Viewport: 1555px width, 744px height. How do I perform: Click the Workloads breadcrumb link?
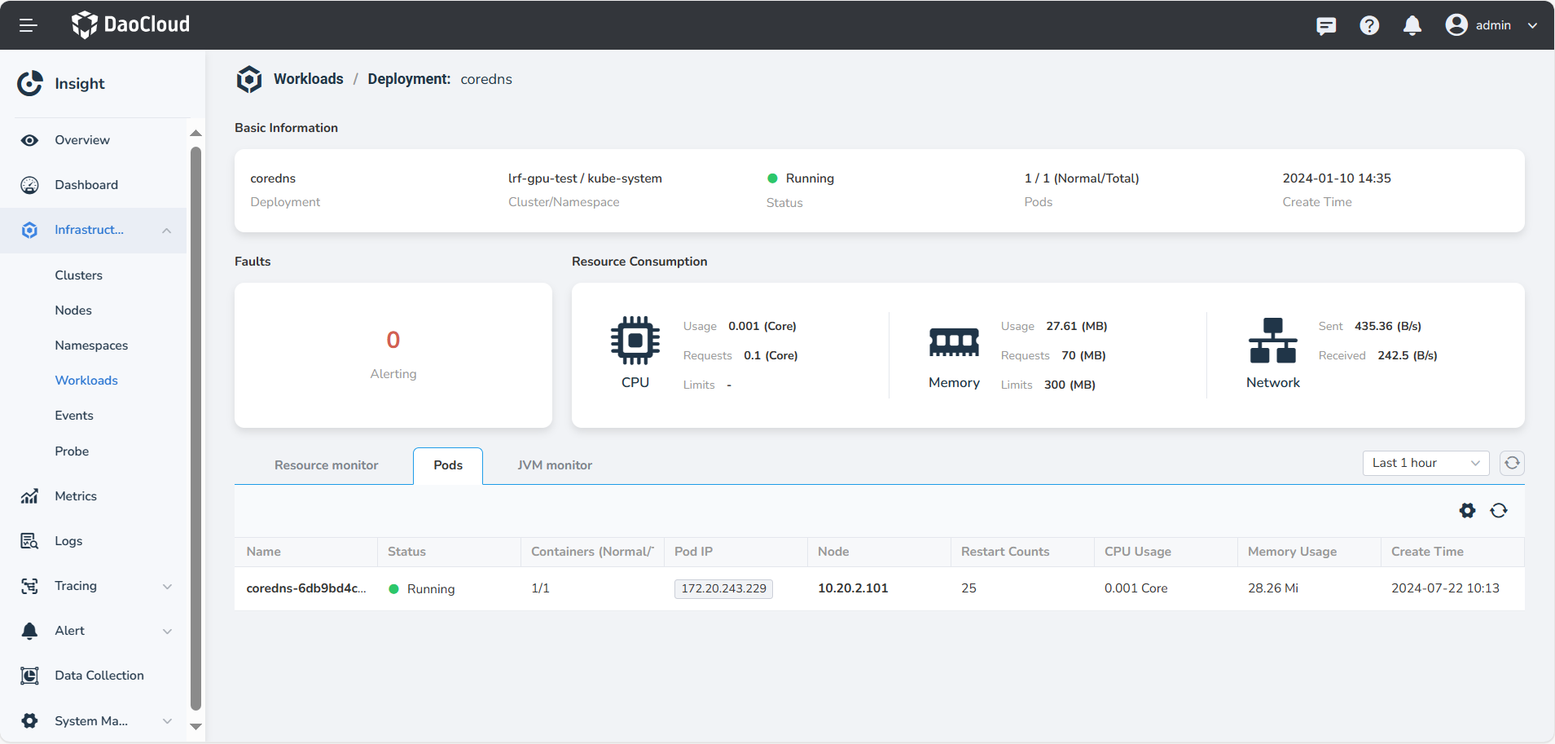[x=308, y=78]
